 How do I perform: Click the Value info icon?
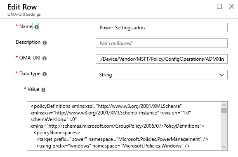coord(43,90)
